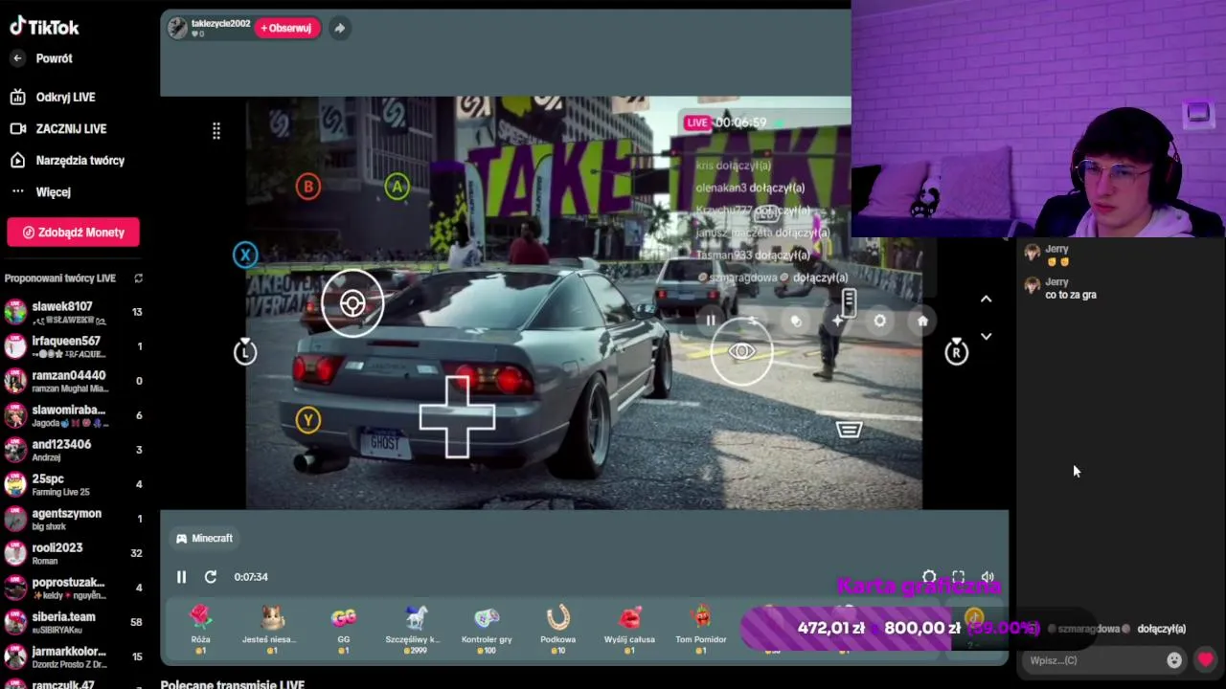The height and width of the screenshot is (689, 1226).
Task: Click the LIVE badge on stream
Action: pos(697,122)
